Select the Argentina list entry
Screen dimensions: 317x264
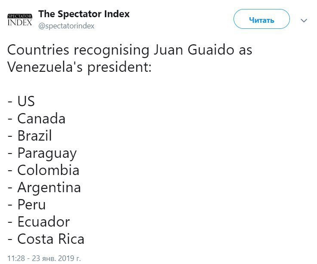49,188
